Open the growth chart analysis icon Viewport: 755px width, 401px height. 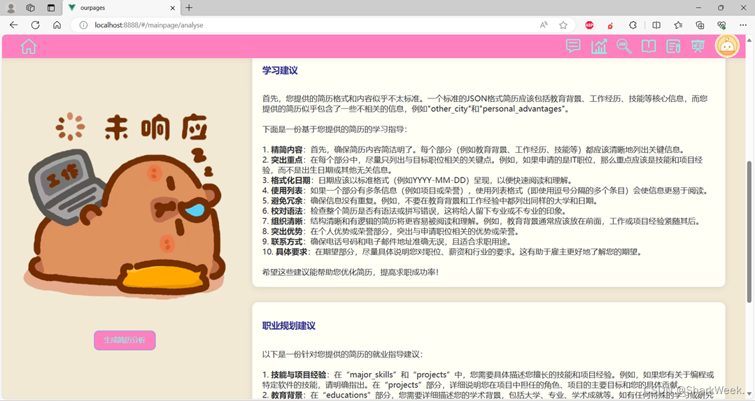(x=598, y=46)
